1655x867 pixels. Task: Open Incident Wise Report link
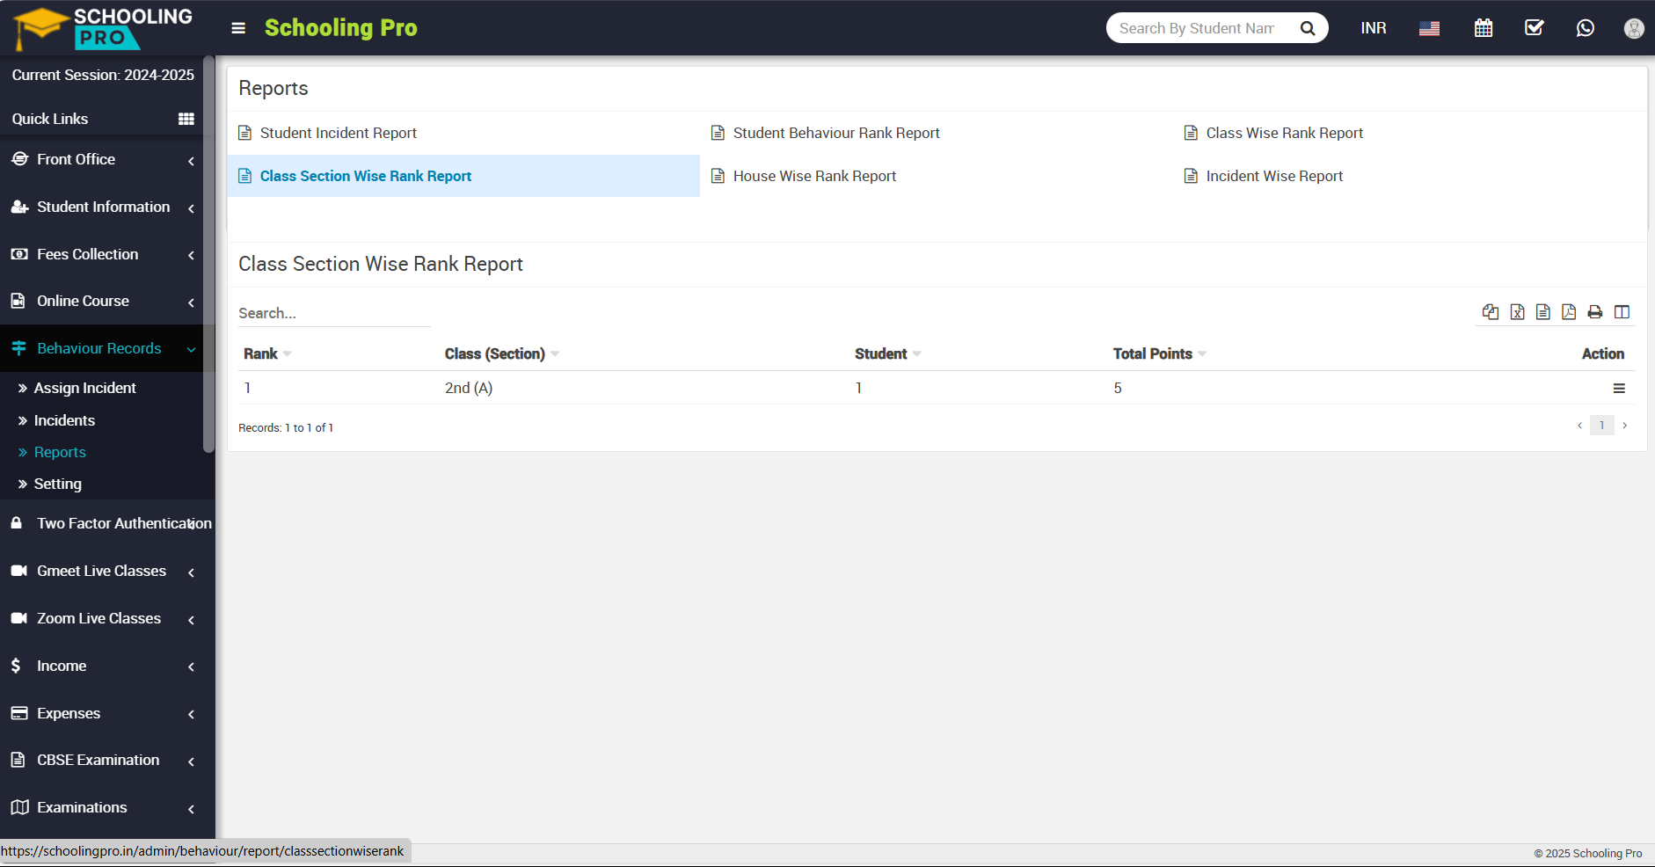(1274, 176)
